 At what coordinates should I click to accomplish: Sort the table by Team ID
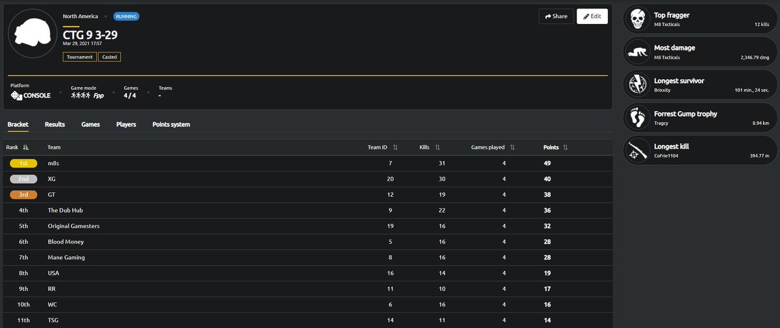coord(395,147)
